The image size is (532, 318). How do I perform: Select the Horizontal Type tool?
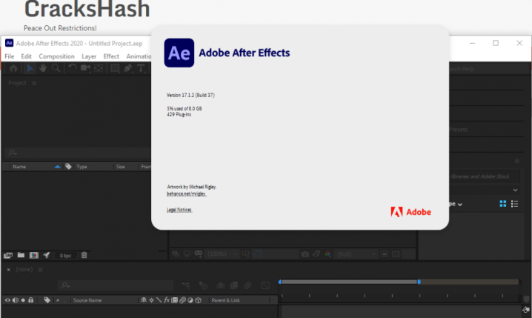(x=142, y=68)
